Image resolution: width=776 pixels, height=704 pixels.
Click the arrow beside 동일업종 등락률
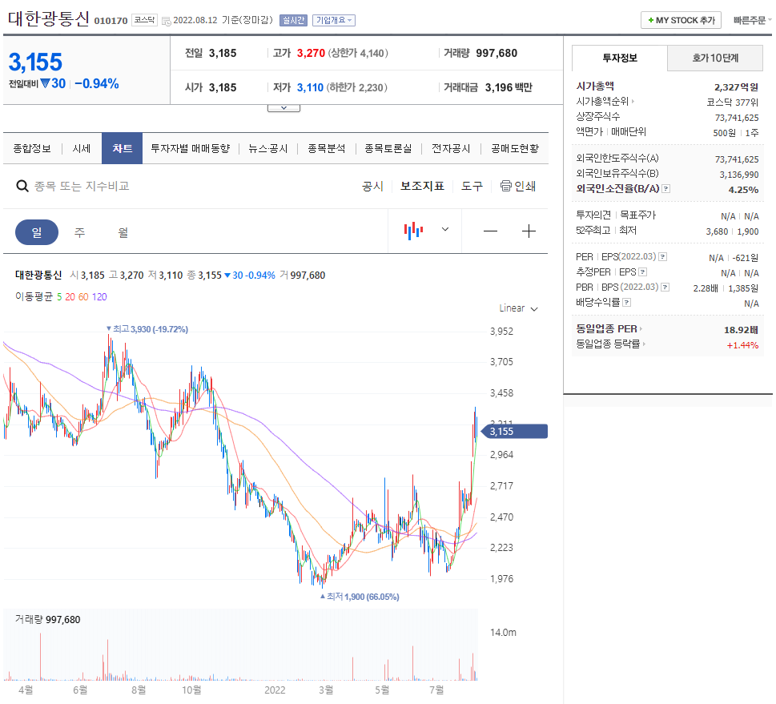[x=644, y=344]
